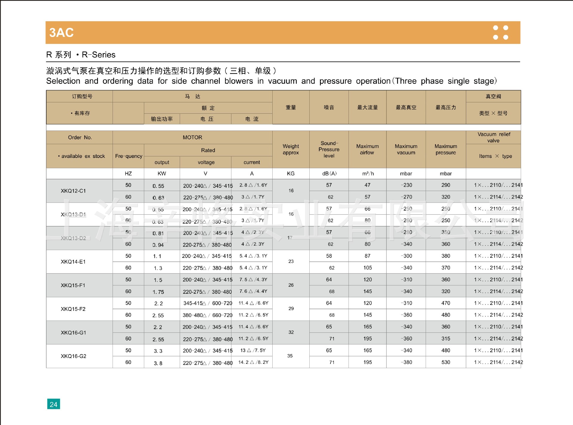Click the 'Fre-quency' column header

pyautogui.click(x=129, y=156)
